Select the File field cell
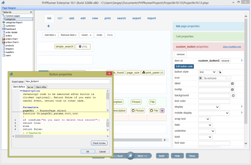The height and width of the screenshot is (165, 251). click(154, 111)
